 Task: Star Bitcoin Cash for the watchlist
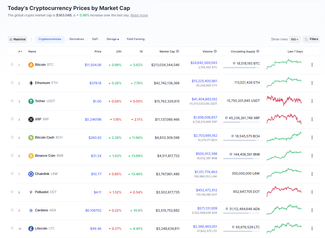pos(12,137)
